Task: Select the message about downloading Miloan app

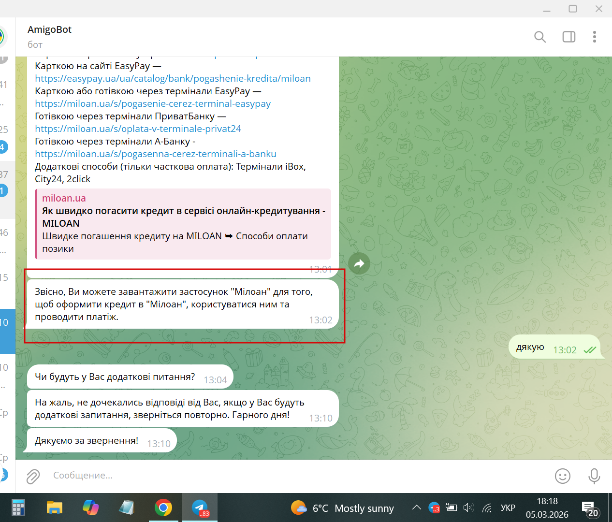Action: pyautogui.click(x=183, y=304)
